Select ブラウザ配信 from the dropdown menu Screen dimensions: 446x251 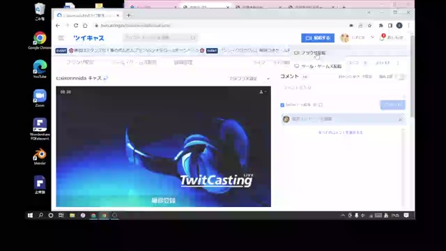(314, 53)
